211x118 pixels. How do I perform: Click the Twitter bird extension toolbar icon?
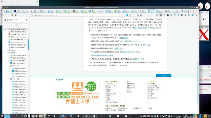[x=178, y=15]
